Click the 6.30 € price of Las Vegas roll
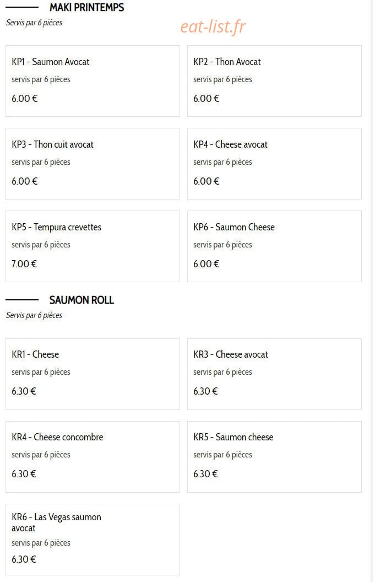Image resolution: width=375 pixels, height=582 pixels. pyautogui.click(x=24, y=559)
